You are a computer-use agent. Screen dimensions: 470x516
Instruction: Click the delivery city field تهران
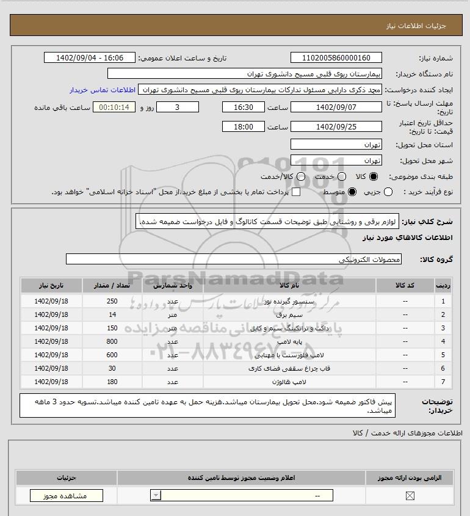[336, 160]
